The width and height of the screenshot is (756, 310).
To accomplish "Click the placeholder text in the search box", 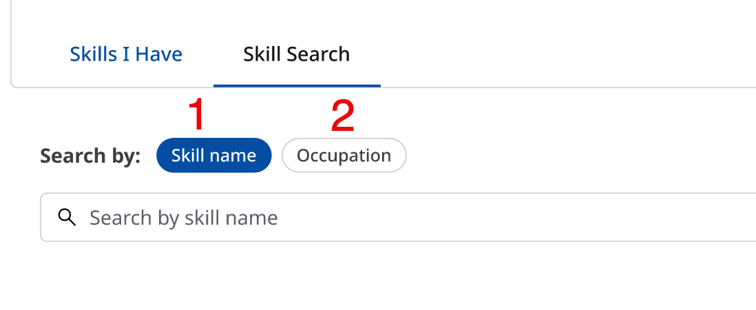I will (184, 218).
